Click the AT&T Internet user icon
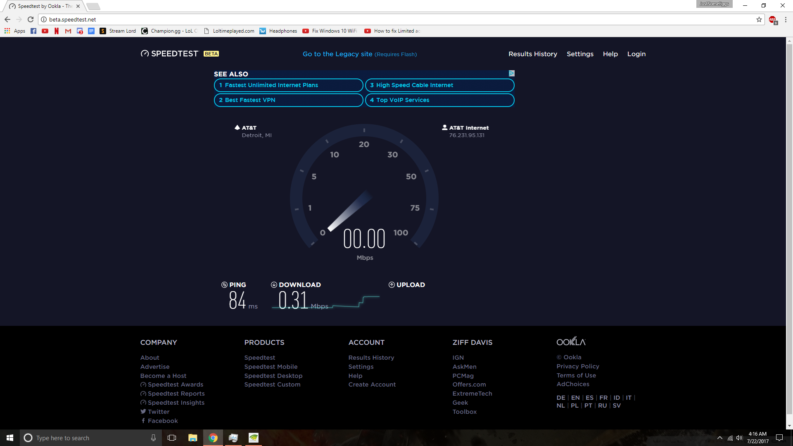The width and height of the screenshot is (793, 446). point(444,128)
